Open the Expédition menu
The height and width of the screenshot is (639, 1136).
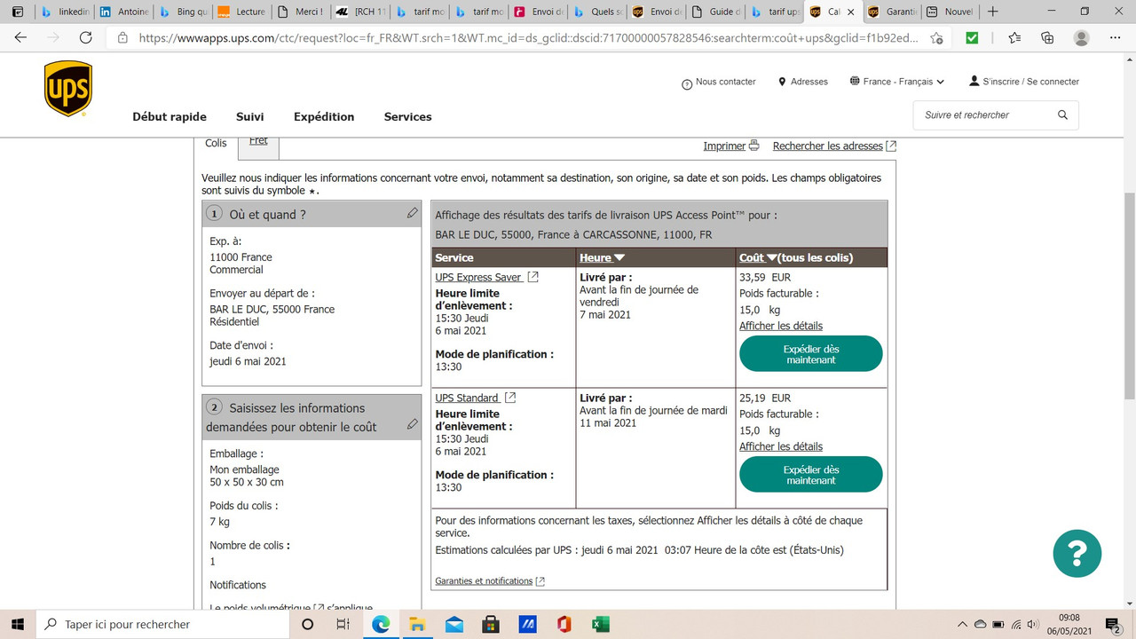[324, 117]
